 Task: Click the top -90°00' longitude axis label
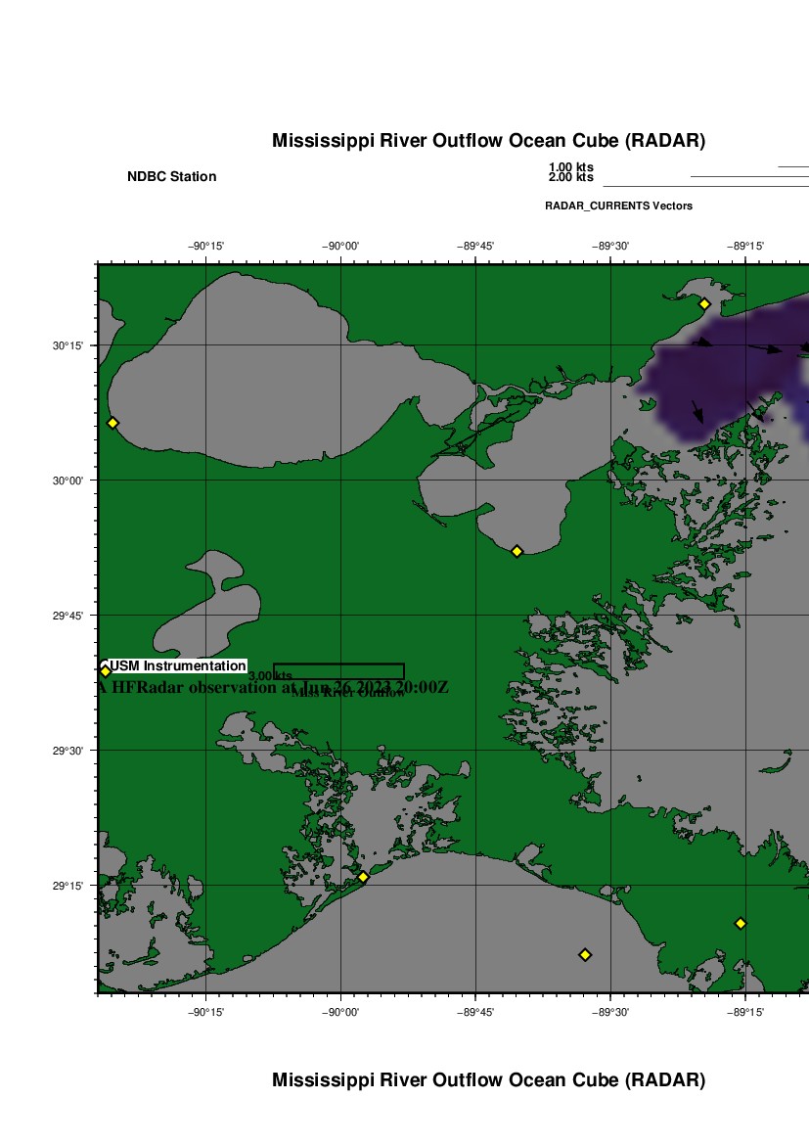tap(340, 246)
